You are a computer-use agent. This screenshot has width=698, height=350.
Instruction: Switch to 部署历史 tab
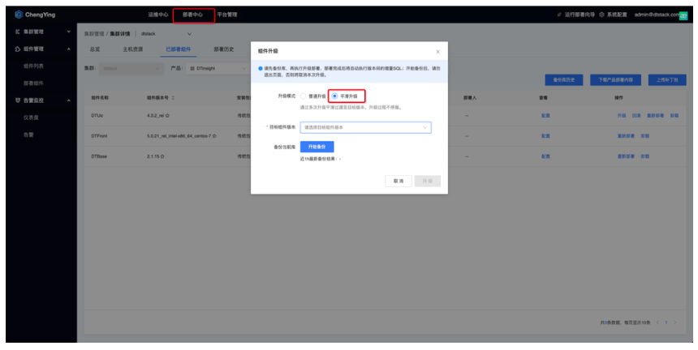224,49
